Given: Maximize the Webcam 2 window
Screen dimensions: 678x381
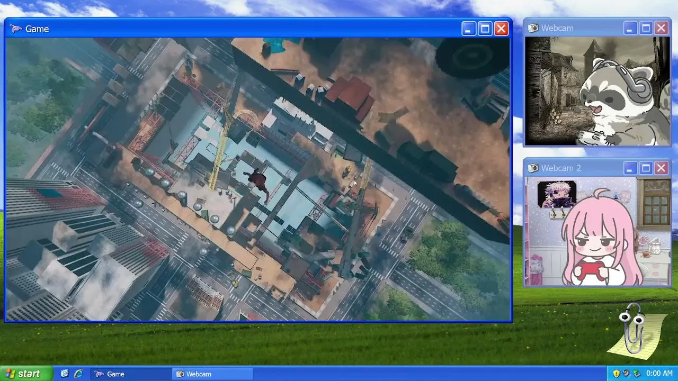Looking at the screenshot, I should 646,168.
